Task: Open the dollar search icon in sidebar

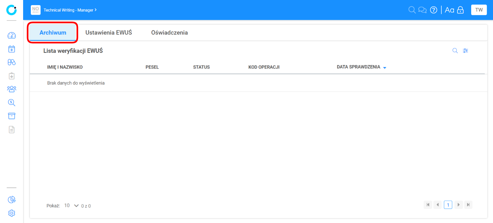Action: point(12,103)
